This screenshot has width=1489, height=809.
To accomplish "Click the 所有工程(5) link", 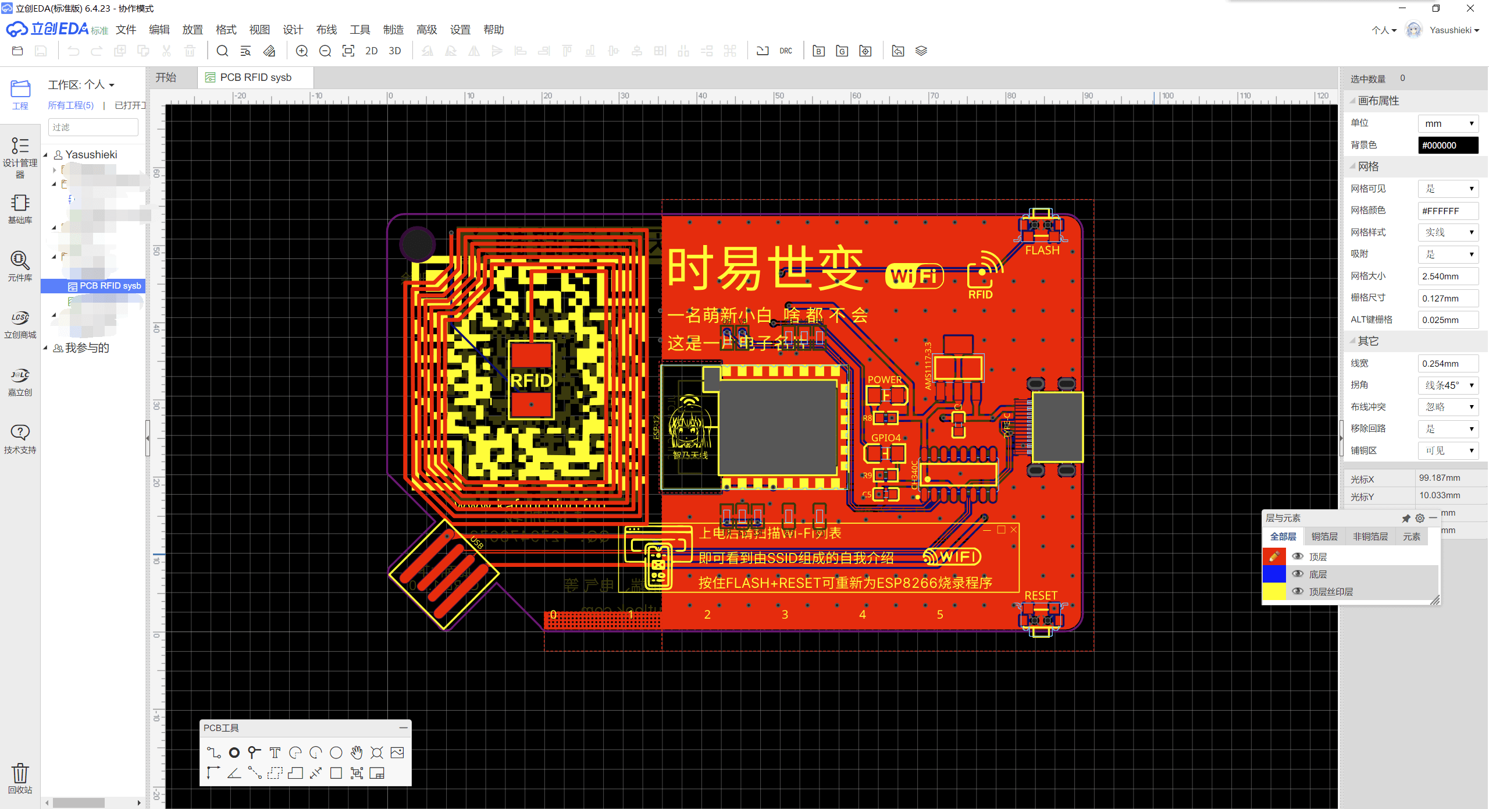I will 70,105.
